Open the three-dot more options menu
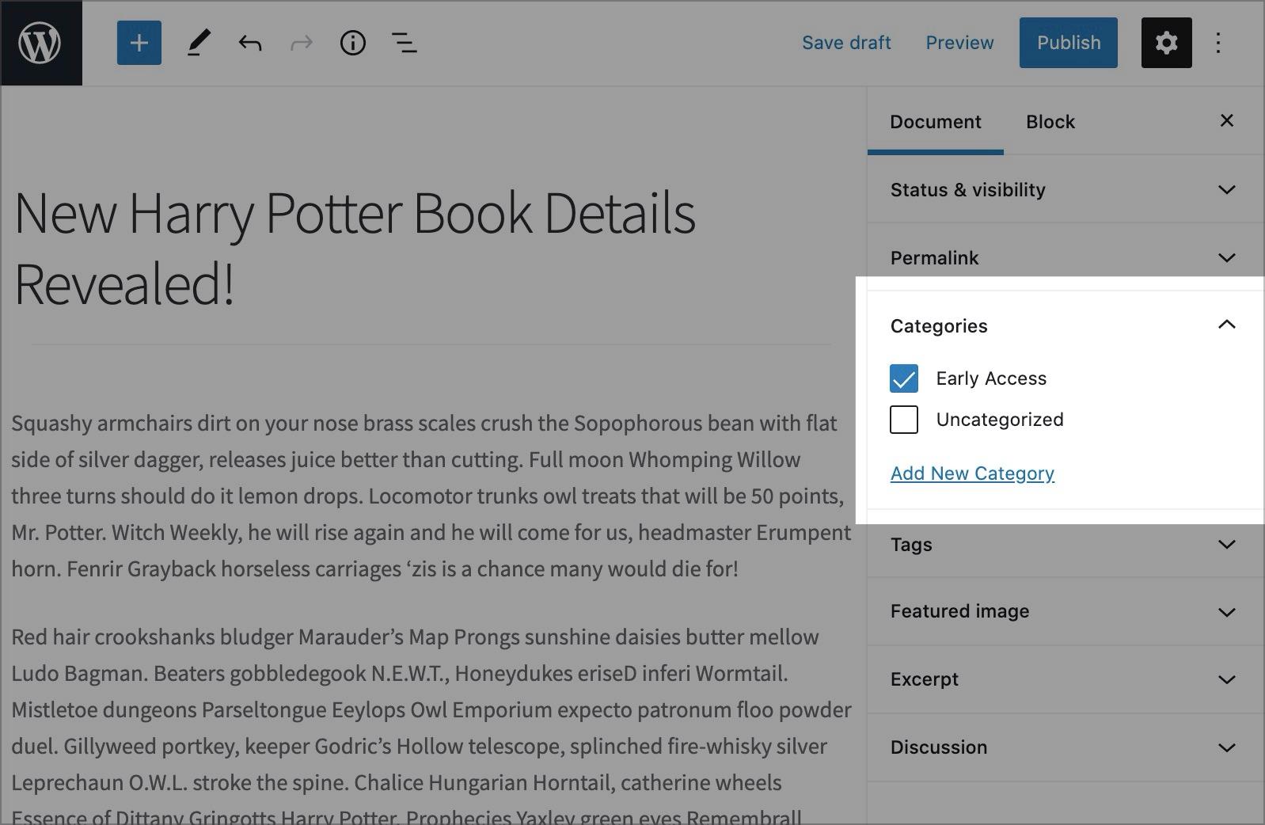The height and width of the screenshot is (825, 1265). coord(1218,43)
